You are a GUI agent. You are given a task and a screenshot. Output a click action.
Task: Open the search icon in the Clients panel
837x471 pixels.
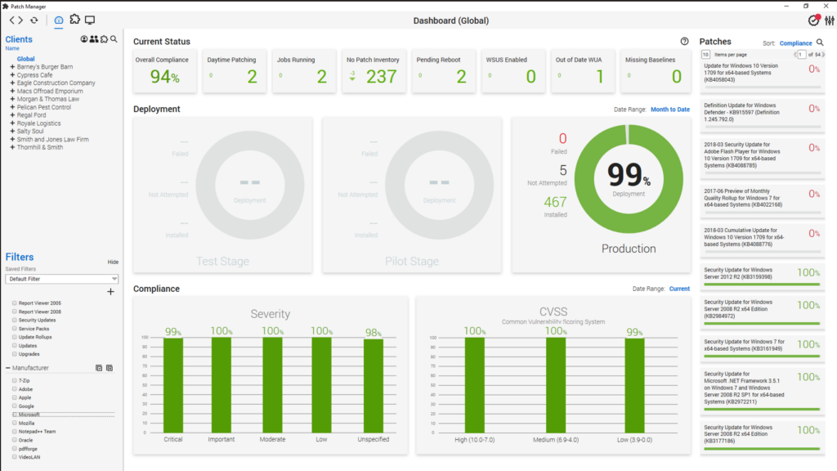(x=114, y=38)
